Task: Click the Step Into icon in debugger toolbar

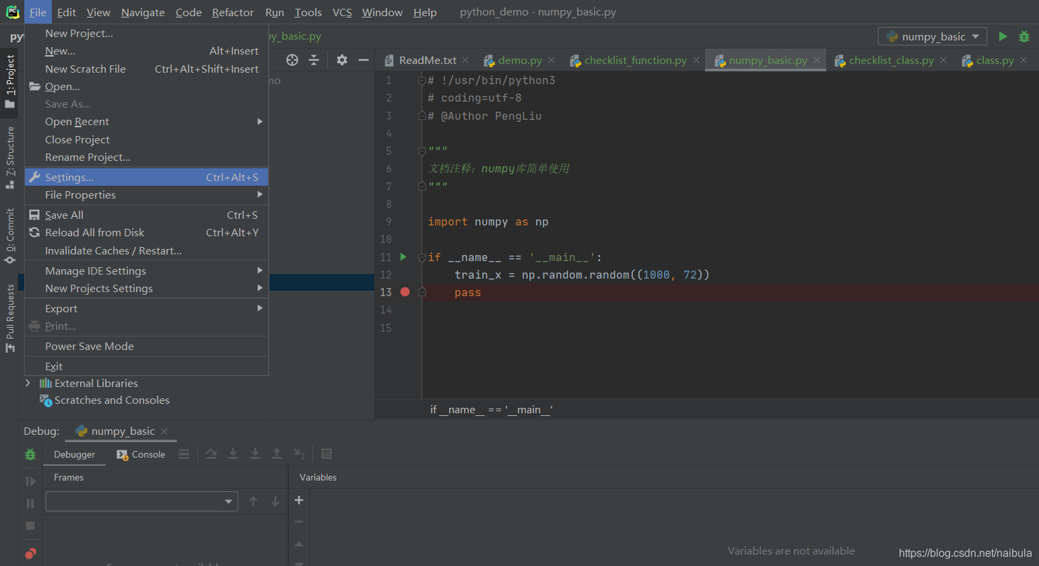Action: click(x=233, y=454)
